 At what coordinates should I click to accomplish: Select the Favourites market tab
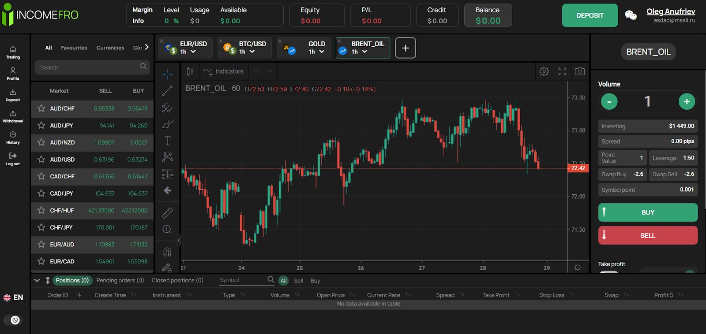(74, 48)
